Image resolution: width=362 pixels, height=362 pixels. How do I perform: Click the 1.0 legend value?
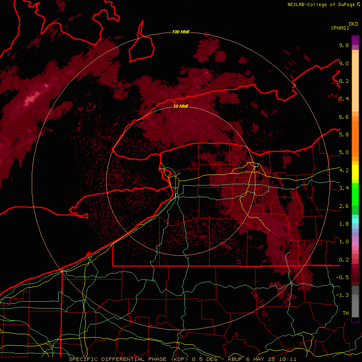[344, 242]
